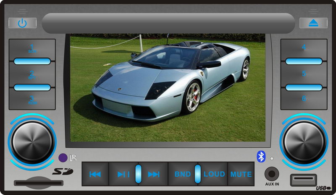This screenshot has width=336, height=195.
Task: Tap the power button icon
Action: [x=22, y=23]
